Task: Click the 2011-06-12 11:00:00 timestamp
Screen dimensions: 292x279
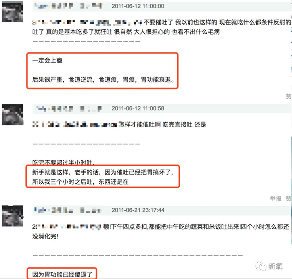Action: [x=138, y=6]
